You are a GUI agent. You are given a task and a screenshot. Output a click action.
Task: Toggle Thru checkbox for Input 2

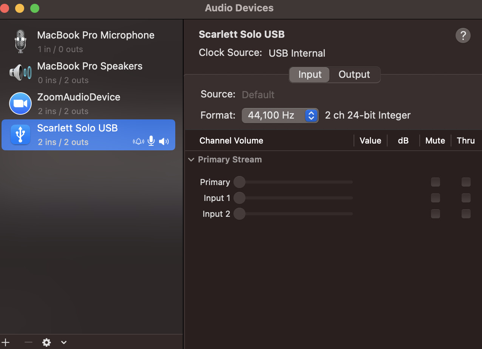pyautogui.click(x=466, y=214)
